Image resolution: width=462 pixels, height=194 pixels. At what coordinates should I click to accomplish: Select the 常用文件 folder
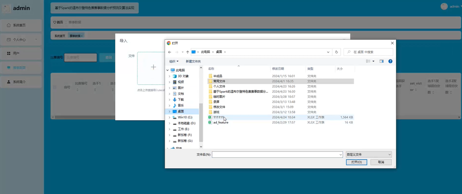(281, 81)
